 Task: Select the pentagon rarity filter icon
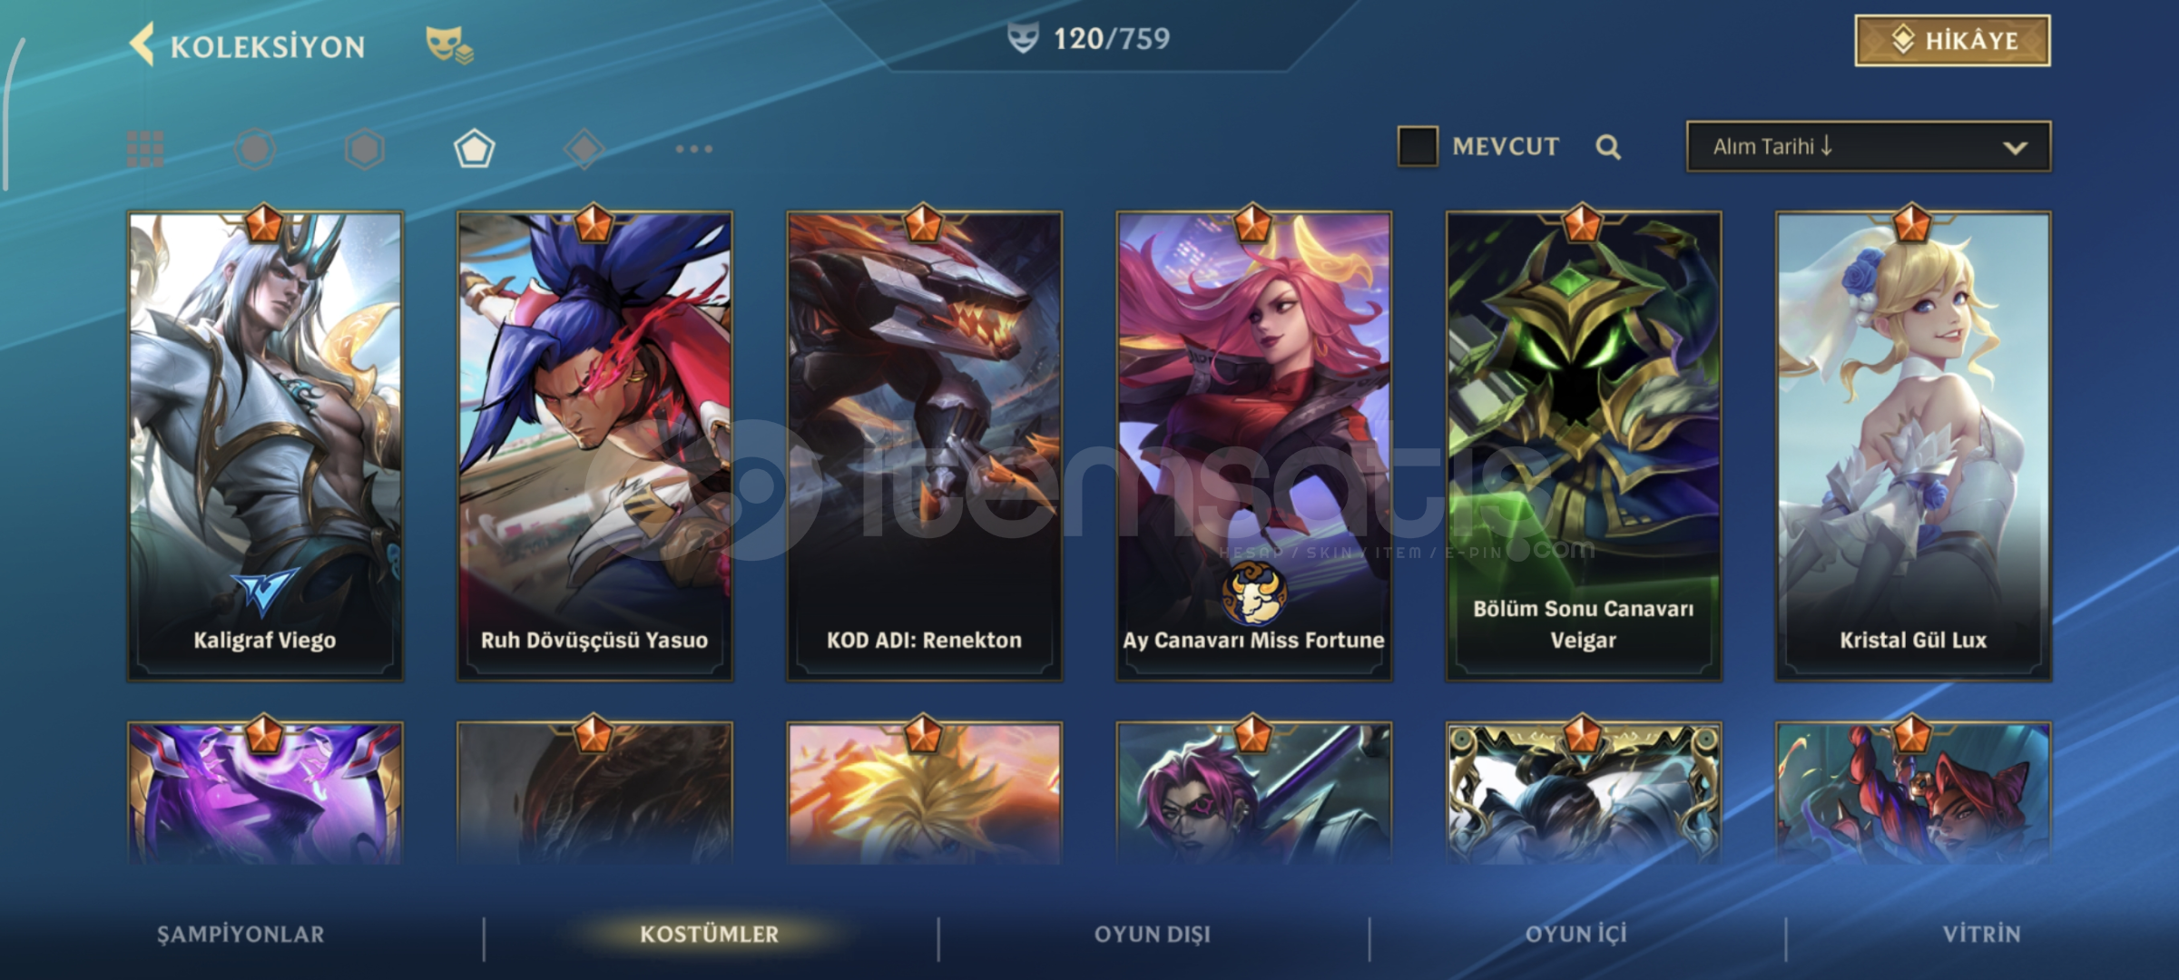pos(474,149)
